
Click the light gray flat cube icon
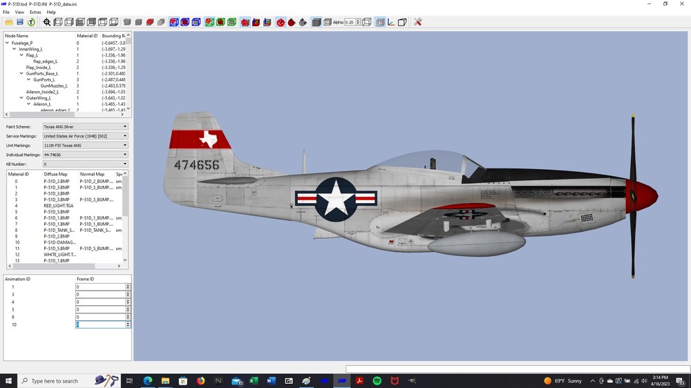pos(161,22)
